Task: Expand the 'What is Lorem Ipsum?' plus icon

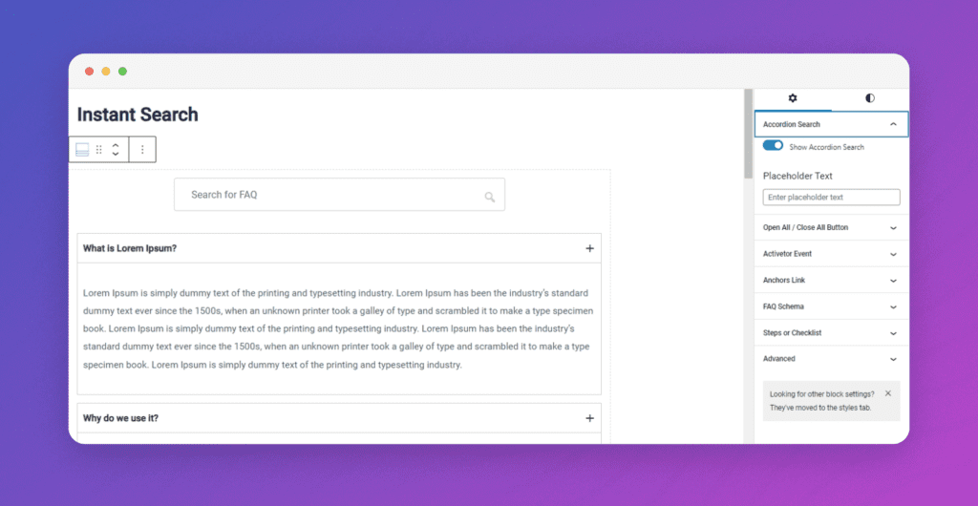Action: coord(589,248)
